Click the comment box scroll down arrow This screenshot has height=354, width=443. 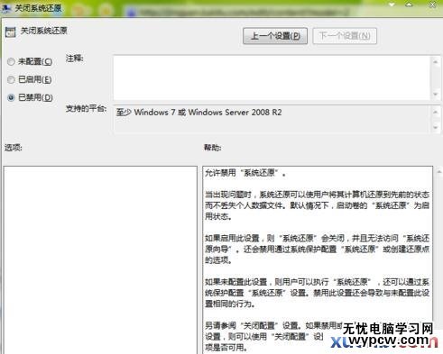[435, 95]
